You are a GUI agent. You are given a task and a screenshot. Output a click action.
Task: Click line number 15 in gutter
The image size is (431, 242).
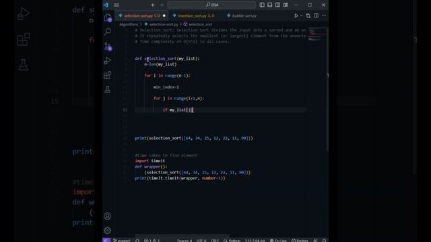125,110
